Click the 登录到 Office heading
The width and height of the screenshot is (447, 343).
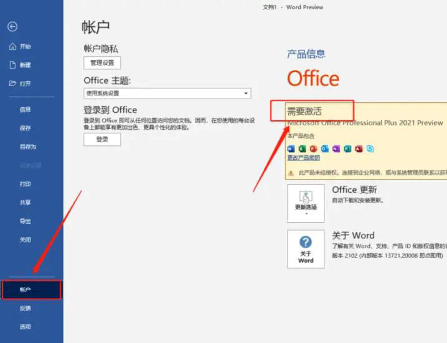110,110
